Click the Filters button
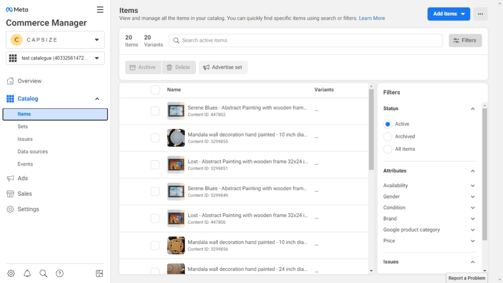This screenshot has width=503, height=283. tap(465, 40)
